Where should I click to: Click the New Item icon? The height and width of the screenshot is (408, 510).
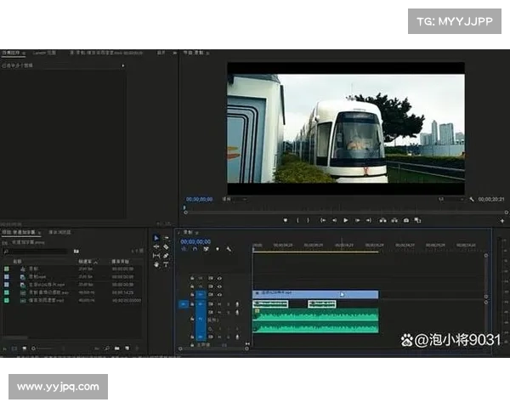tap(127, 348)
